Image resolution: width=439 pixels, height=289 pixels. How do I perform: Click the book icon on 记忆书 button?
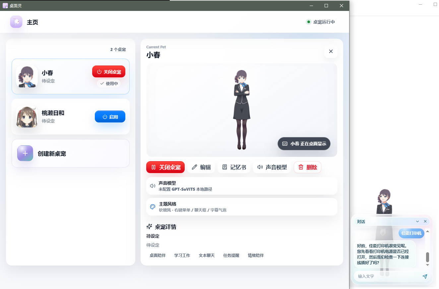point(224,167)
